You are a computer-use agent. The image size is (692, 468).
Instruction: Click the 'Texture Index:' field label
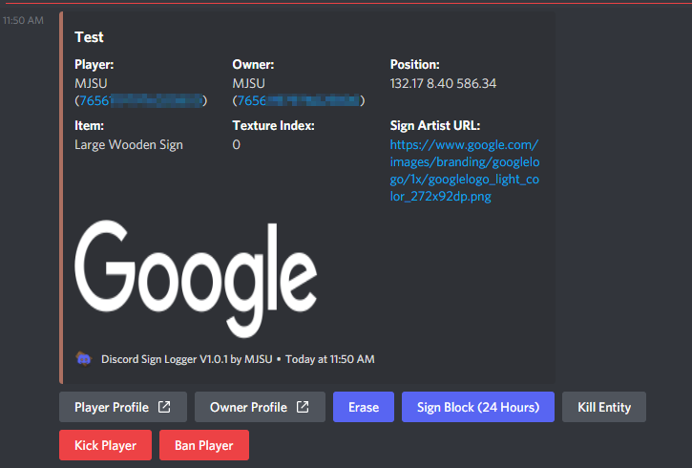pos(274,126)
